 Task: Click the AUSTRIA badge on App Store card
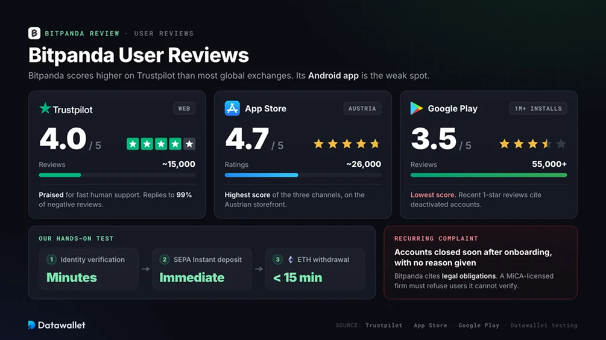(362, 108)
